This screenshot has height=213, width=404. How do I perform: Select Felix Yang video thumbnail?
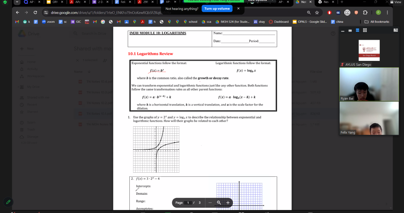tap(369, 118)
